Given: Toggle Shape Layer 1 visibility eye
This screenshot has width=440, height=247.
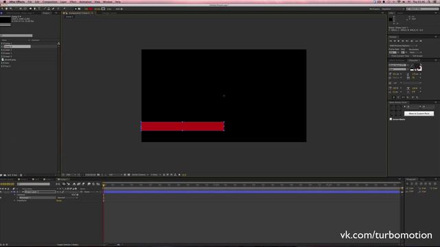Looking at the screenshot, I should [x=1, y=192].
